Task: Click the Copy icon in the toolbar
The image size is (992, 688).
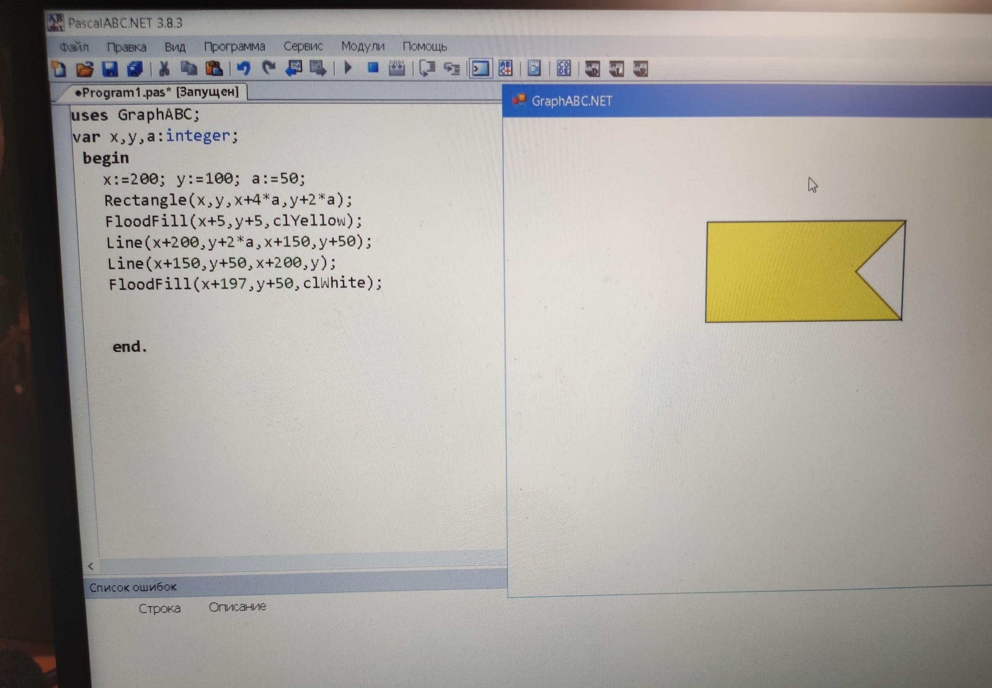Action: [189, 69]
